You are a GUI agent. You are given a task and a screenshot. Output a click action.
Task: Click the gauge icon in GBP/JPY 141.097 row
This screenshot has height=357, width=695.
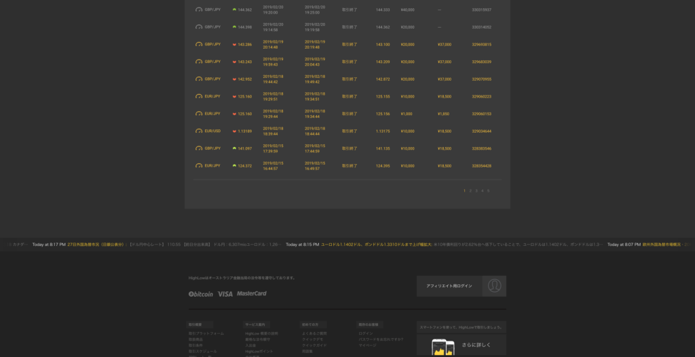point(199,148)
